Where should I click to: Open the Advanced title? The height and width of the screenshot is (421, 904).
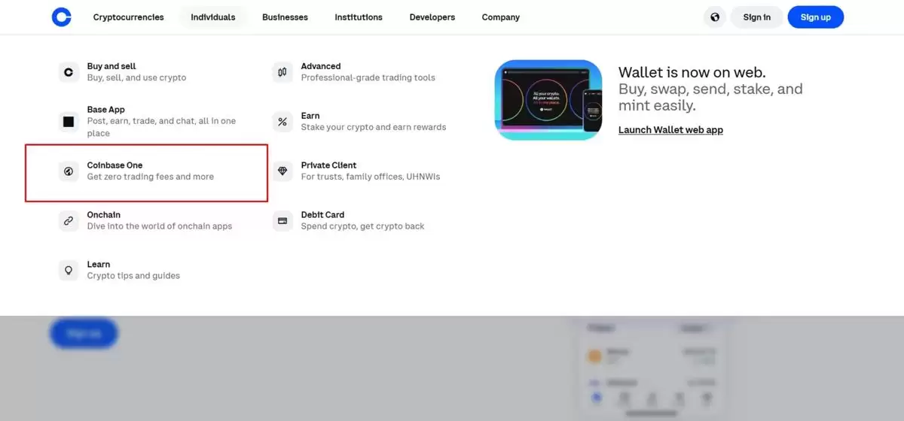pos(321,66)
